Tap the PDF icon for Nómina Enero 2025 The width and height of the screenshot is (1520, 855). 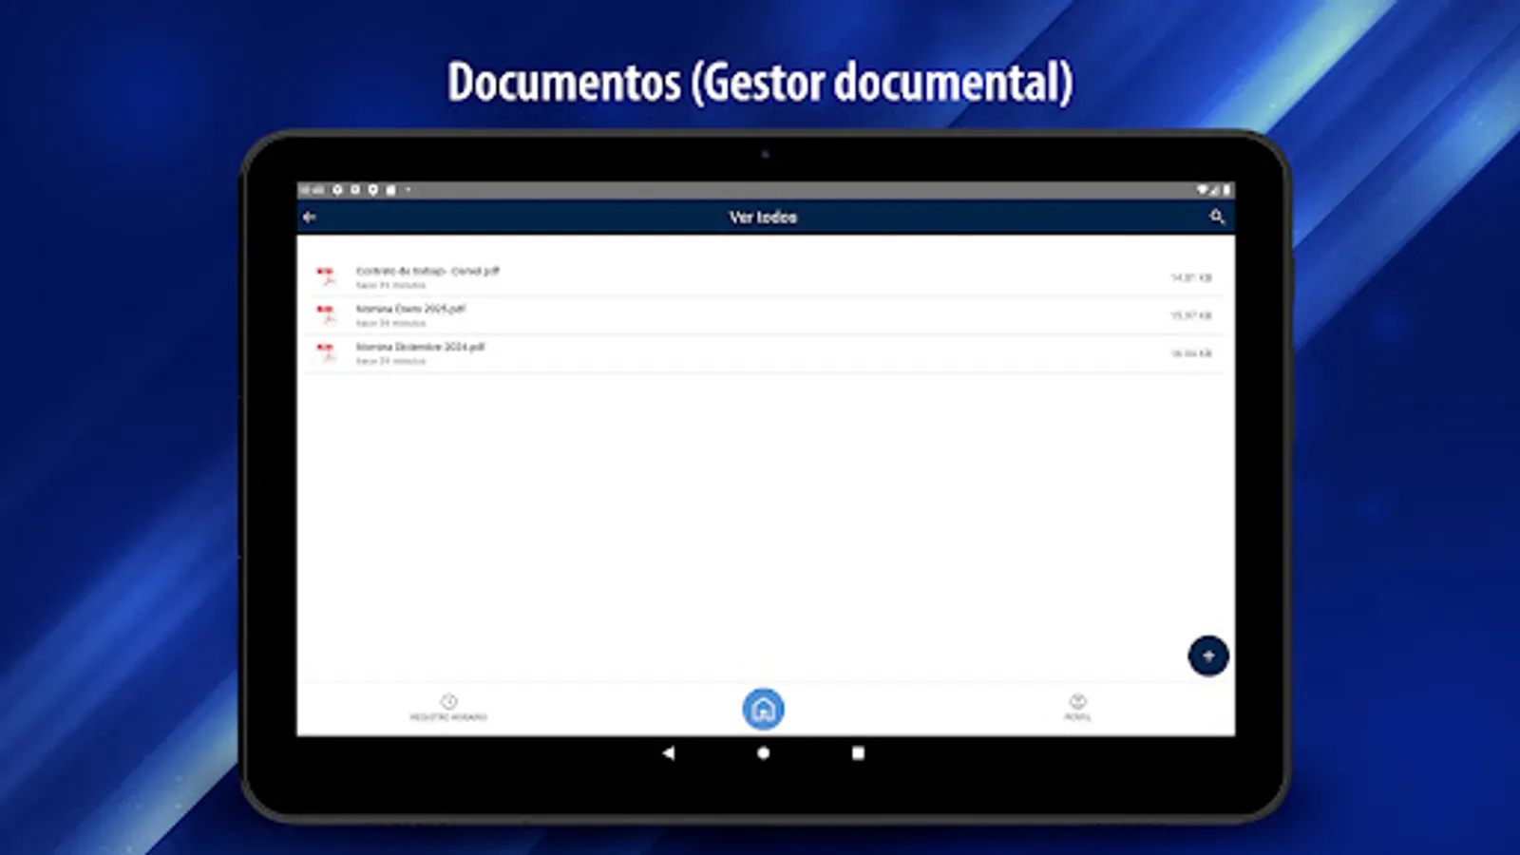pyautogui.click(x=327, y=314)
